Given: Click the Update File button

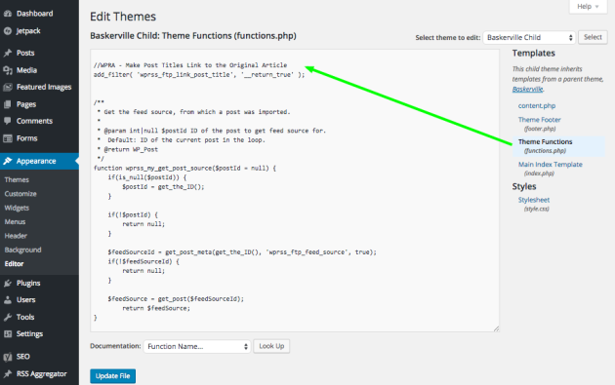Looking at the screenshot, I should tap(112, 376).
